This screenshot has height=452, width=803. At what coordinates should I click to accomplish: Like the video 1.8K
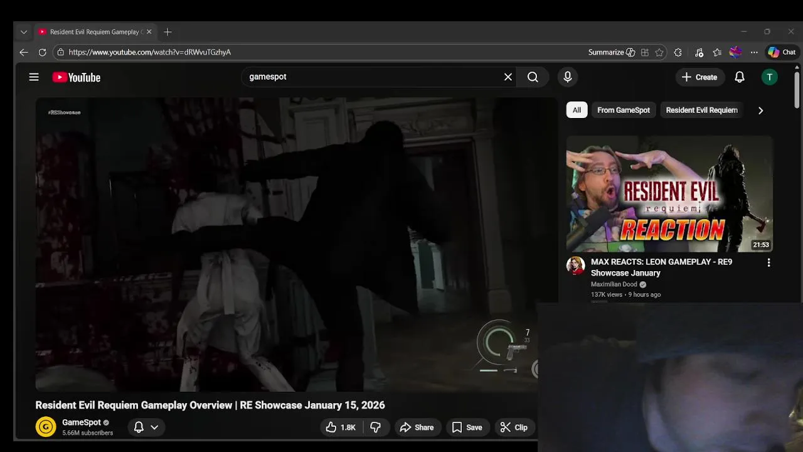341,428
